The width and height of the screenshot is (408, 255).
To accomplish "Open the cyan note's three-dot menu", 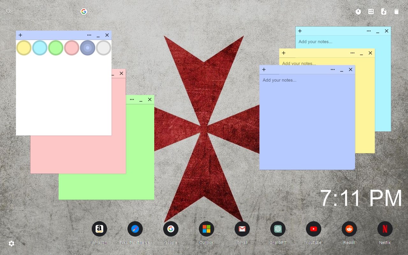I will (x=369, y=31).
